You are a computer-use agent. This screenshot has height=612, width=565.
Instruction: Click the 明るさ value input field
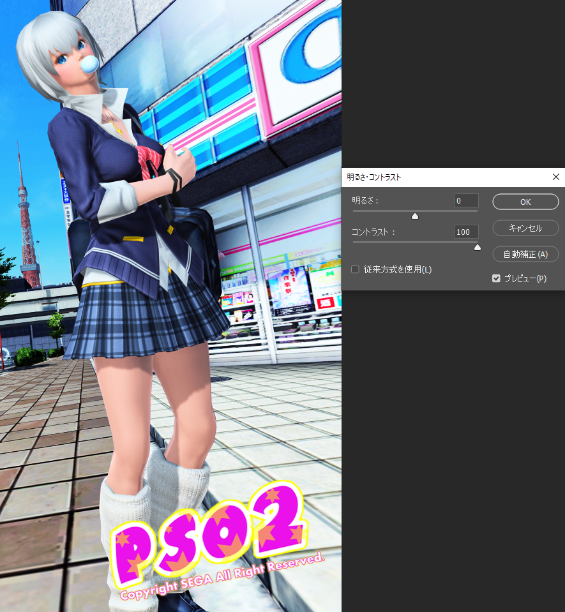pyautogui.click(x=466, y=200)
